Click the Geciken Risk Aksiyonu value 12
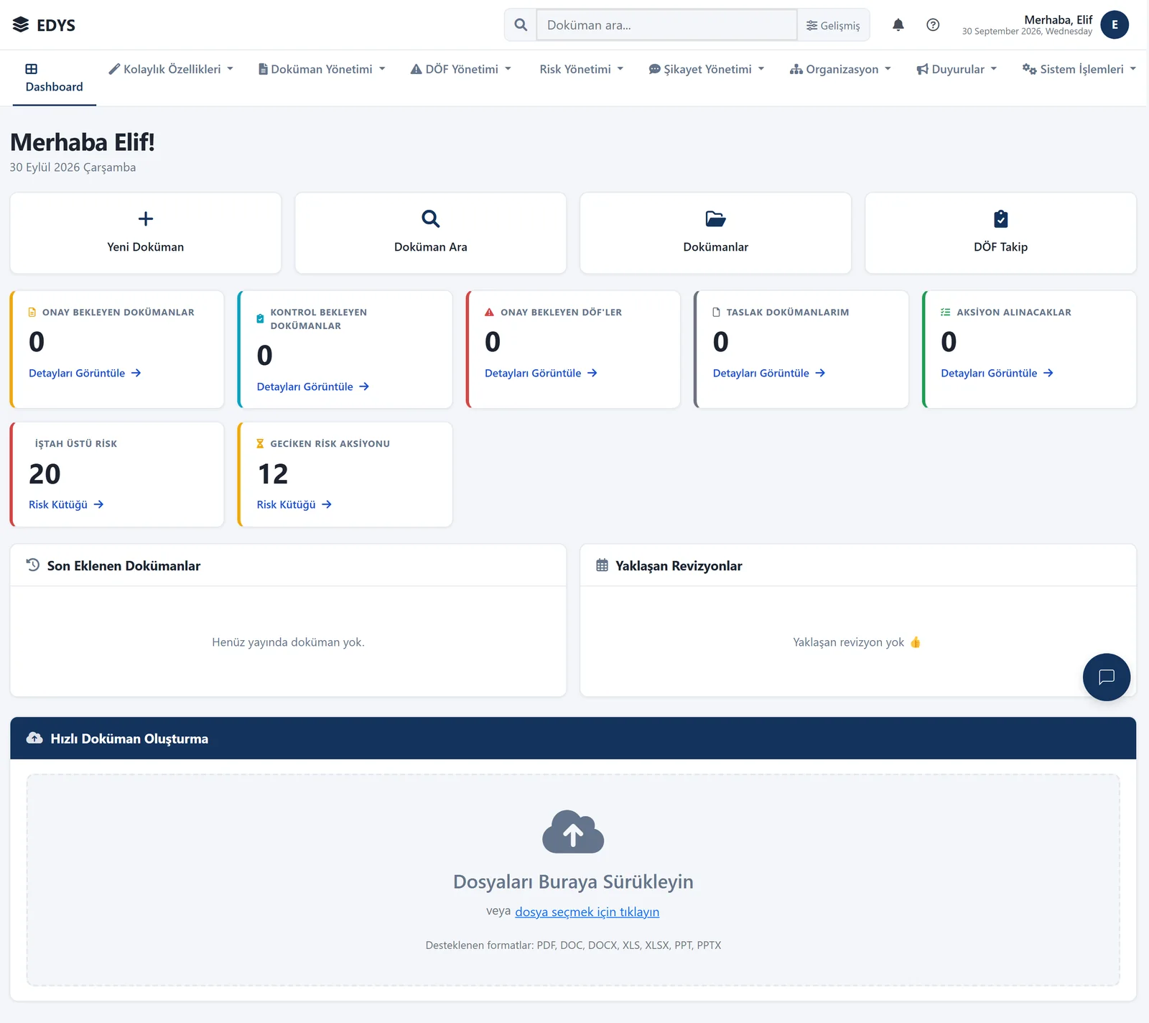Image resolution: width=1149 pixels, height=1023 pixels. pos(273,474)
